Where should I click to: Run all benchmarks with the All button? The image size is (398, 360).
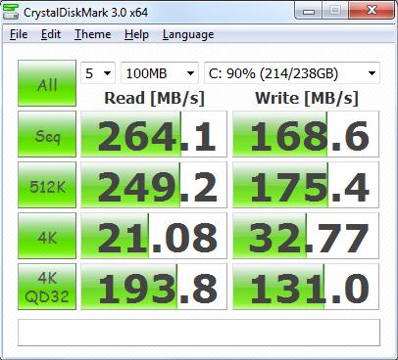coord(47,83)
